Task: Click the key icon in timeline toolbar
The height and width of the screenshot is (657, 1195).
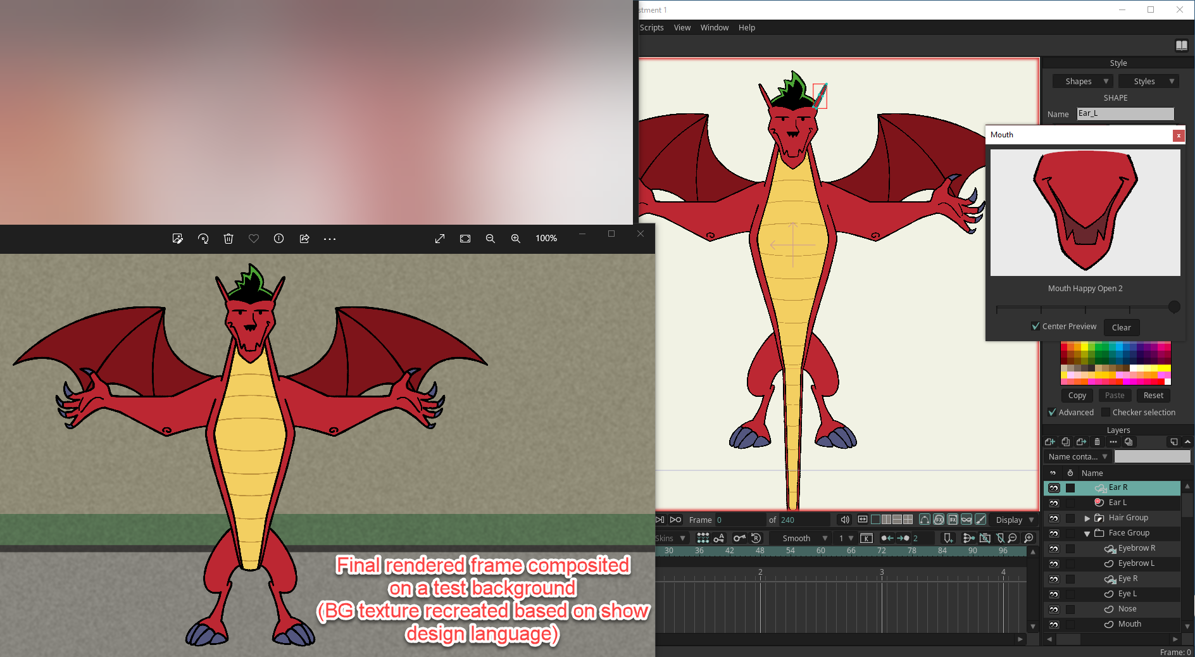Action: 739,538
